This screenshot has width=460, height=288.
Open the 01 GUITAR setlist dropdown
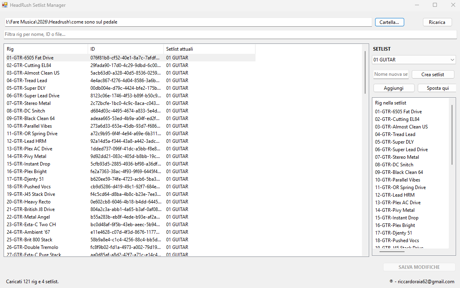(414, 59)
